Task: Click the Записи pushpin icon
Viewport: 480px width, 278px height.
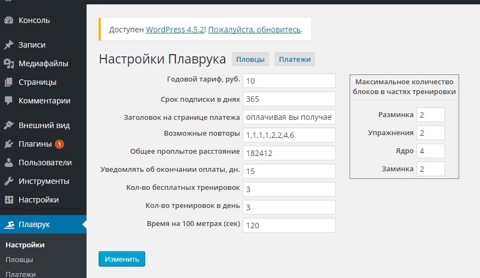Action: 9,45
